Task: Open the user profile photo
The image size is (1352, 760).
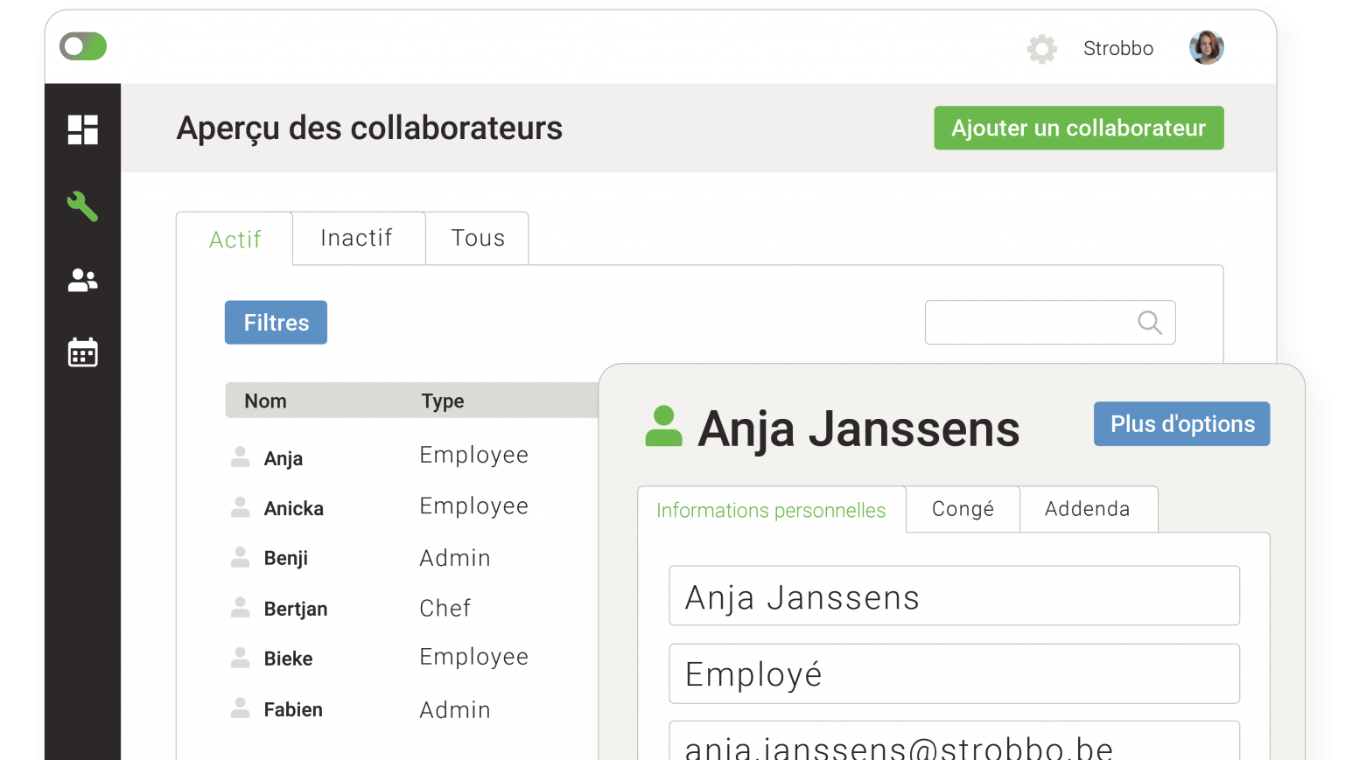Action: (x=1206, y=48)
